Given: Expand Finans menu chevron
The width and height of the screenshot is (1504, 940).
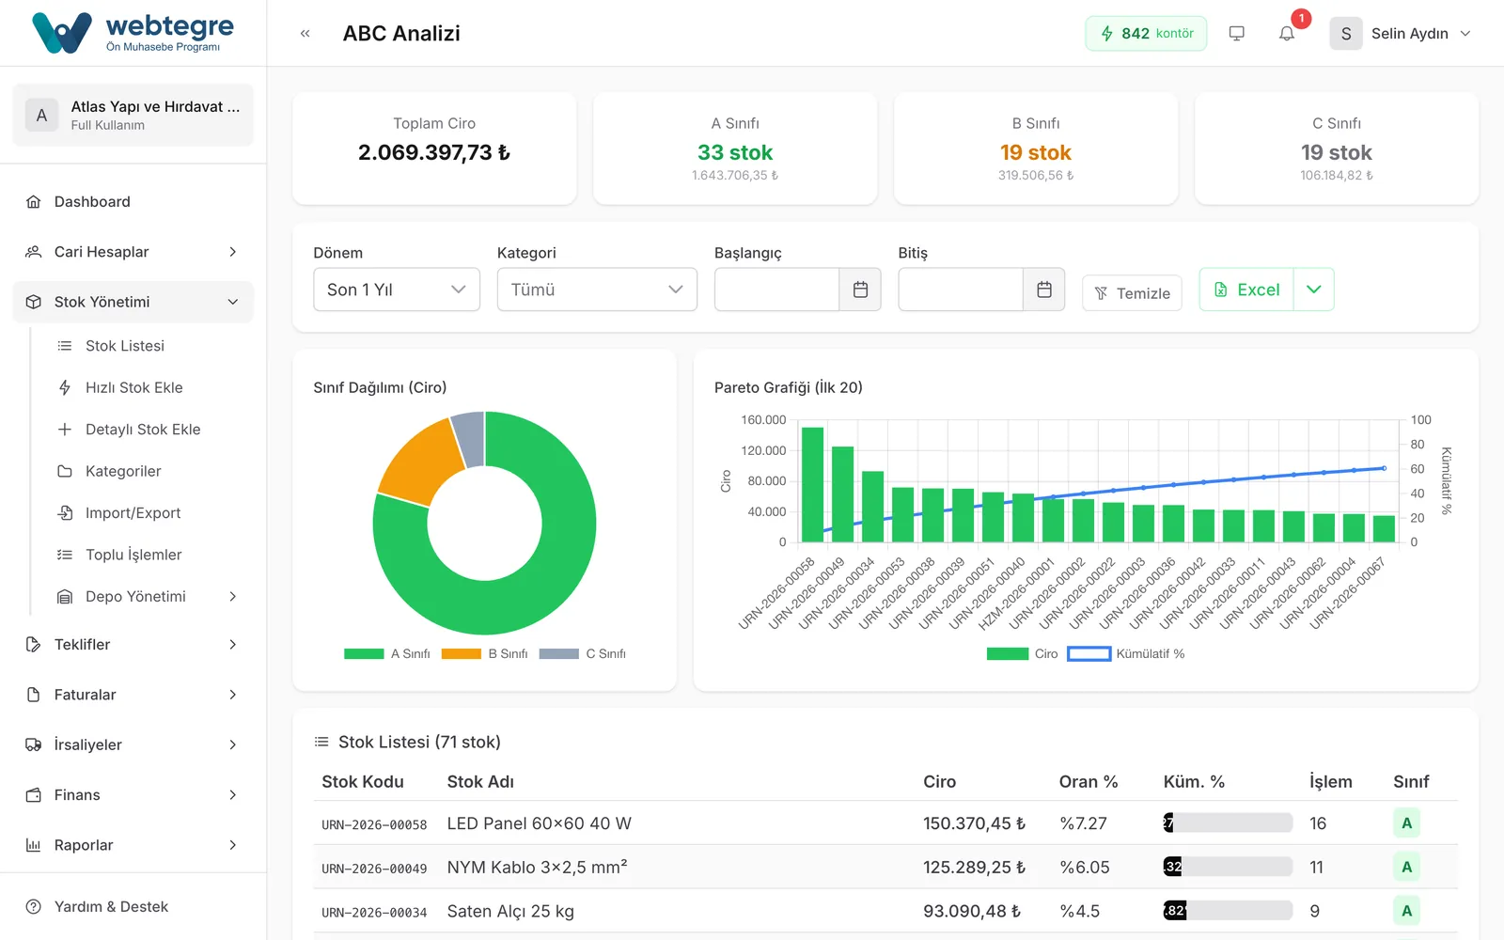Looking at the screenshot, I should pos(232,795).
